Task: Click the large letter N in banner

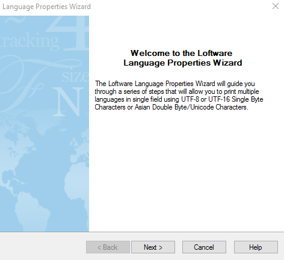Action: point(69,102)
